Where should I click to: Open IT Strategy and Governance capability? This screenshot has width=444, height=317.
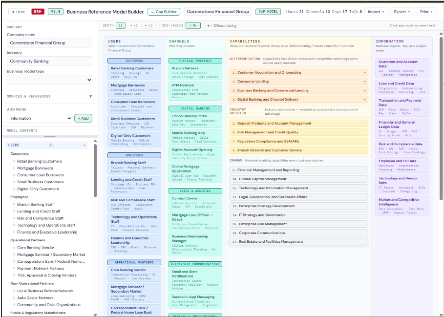pos(298,215)
